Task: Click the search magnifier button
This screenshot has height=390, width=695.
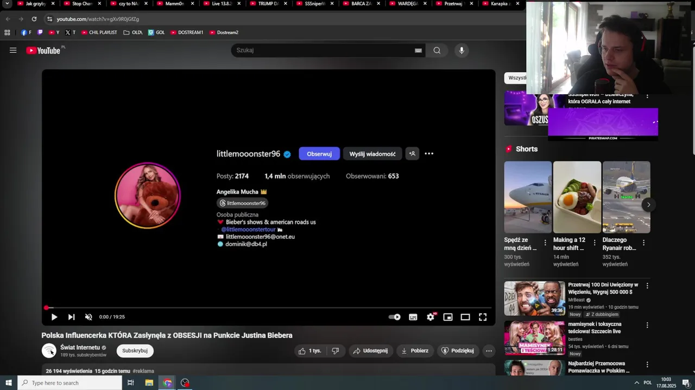Action: (x=437, y=50)
